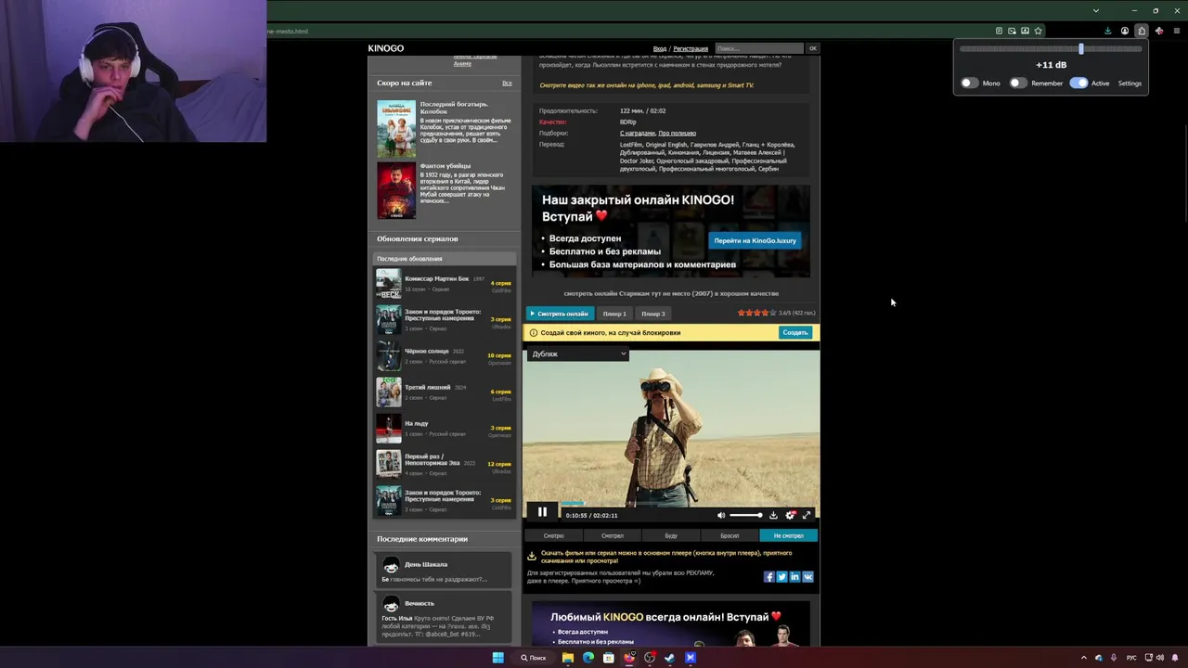Viewport: 1188px width, 668px height.
Task: Click the volume booster extension icon
Action: pyautogui.click(x=1142, y=31)
